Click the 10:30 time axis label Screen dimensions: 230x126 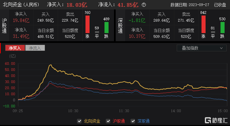coord(73,111)
